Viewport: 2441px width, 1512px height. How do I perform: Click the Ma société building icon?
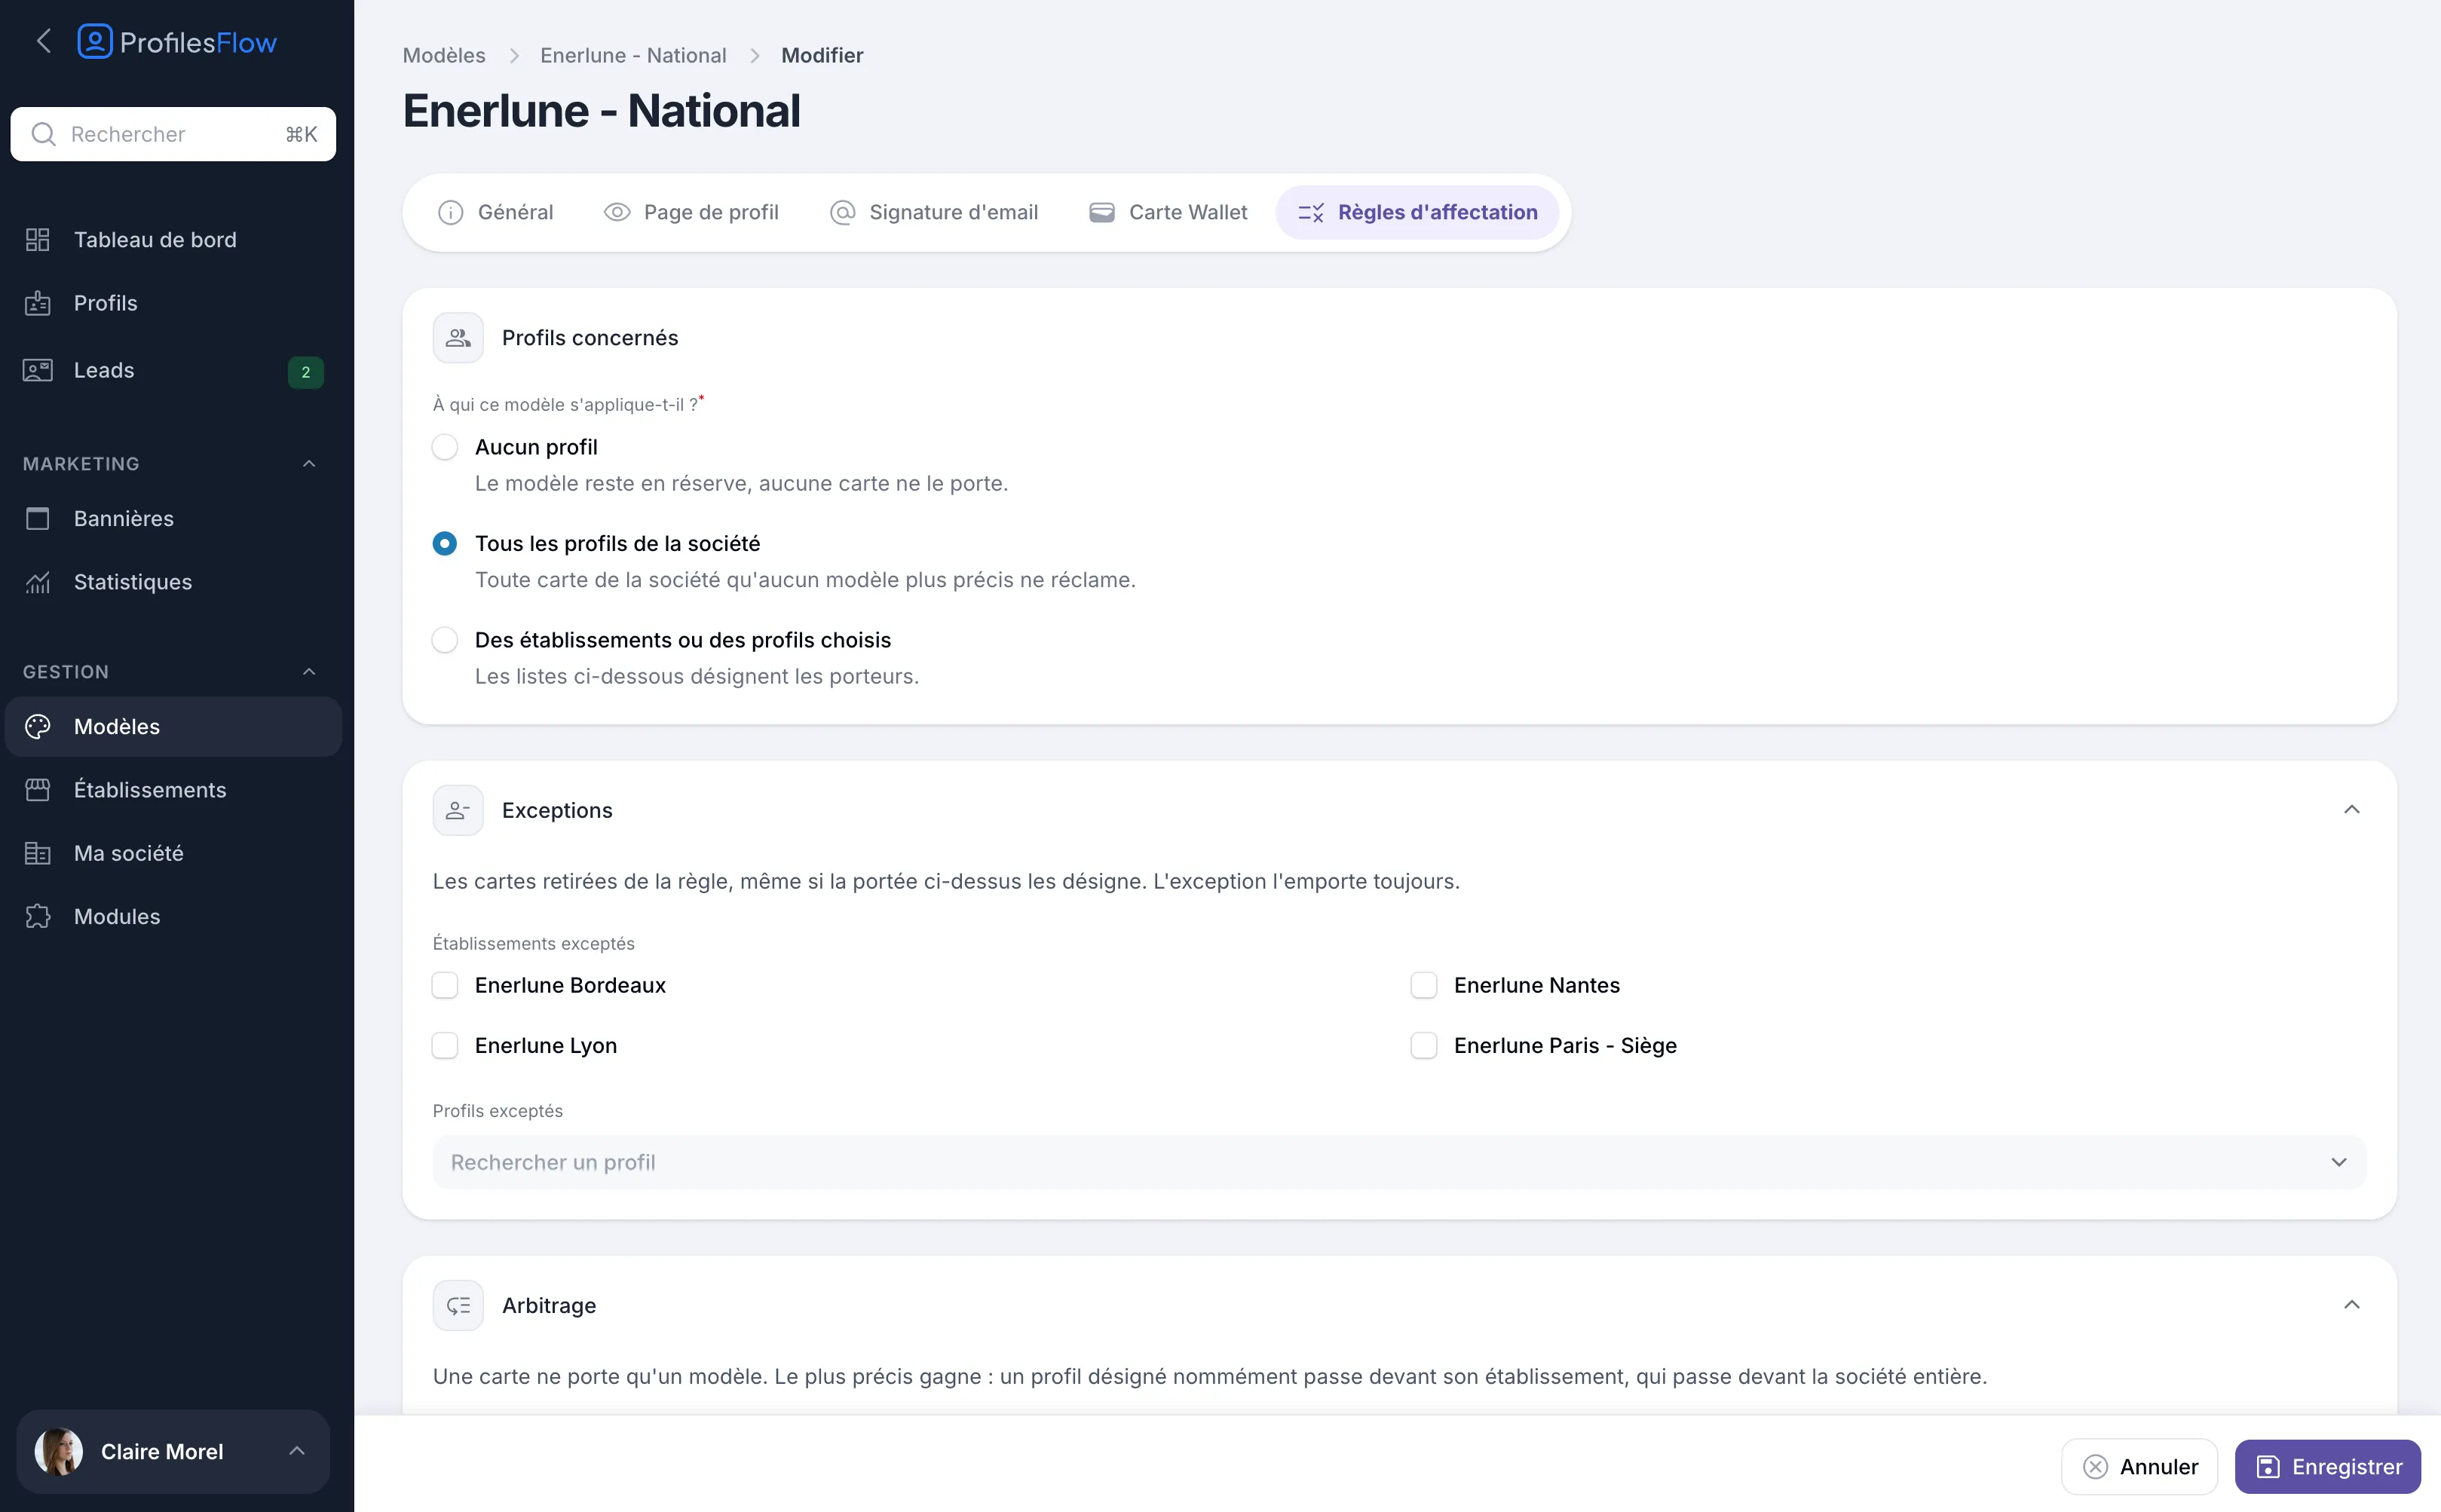(38, 853)
